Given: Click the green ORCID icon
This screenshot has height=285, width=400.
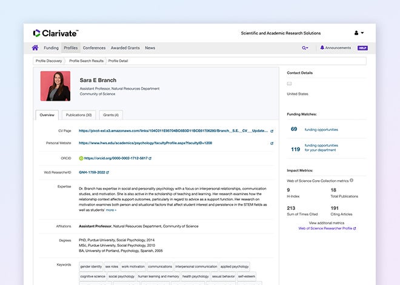Looking at the screenshot, I should [x=81, y=158].
